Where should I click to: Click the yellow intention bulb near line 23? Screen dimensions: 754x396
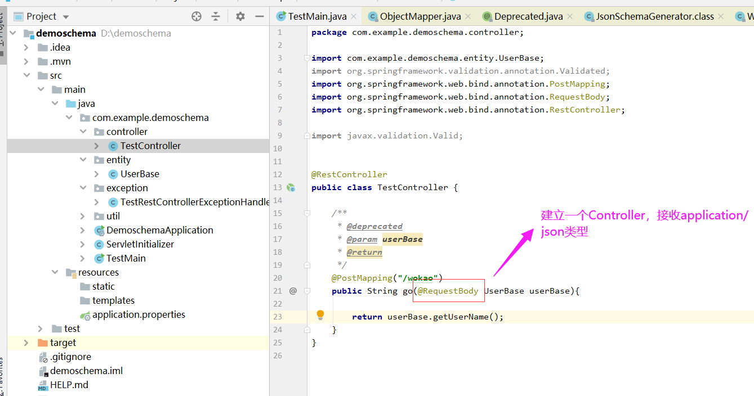click(320, 316)
